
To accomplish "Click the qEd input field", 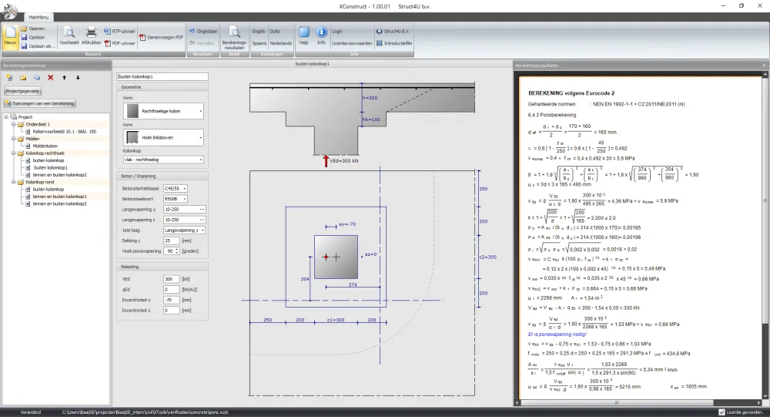I will (172, 290).
